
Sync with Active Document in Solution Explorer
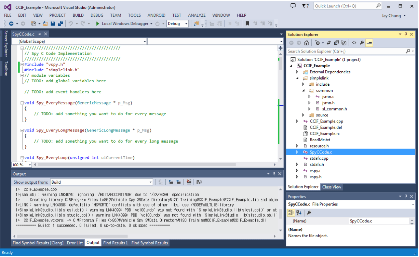pos(329,43)
